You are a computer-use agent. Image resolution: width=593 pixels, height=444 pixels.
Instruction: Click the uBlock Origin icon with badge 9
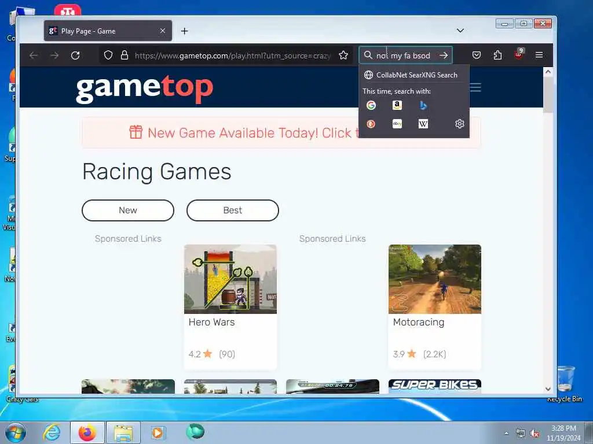pyautogui.click(x=519, y=55)
